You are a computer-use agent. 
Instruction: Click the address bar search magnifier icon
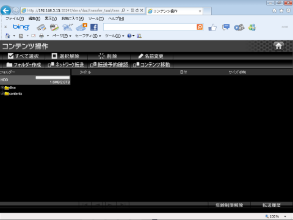coord(123,10)
